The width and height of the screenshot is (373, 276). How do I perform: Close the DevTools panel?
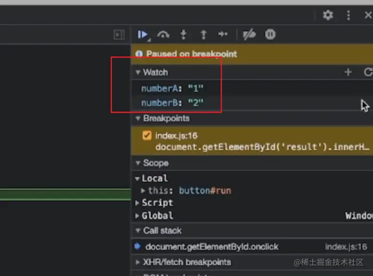(x=368, y=15)
